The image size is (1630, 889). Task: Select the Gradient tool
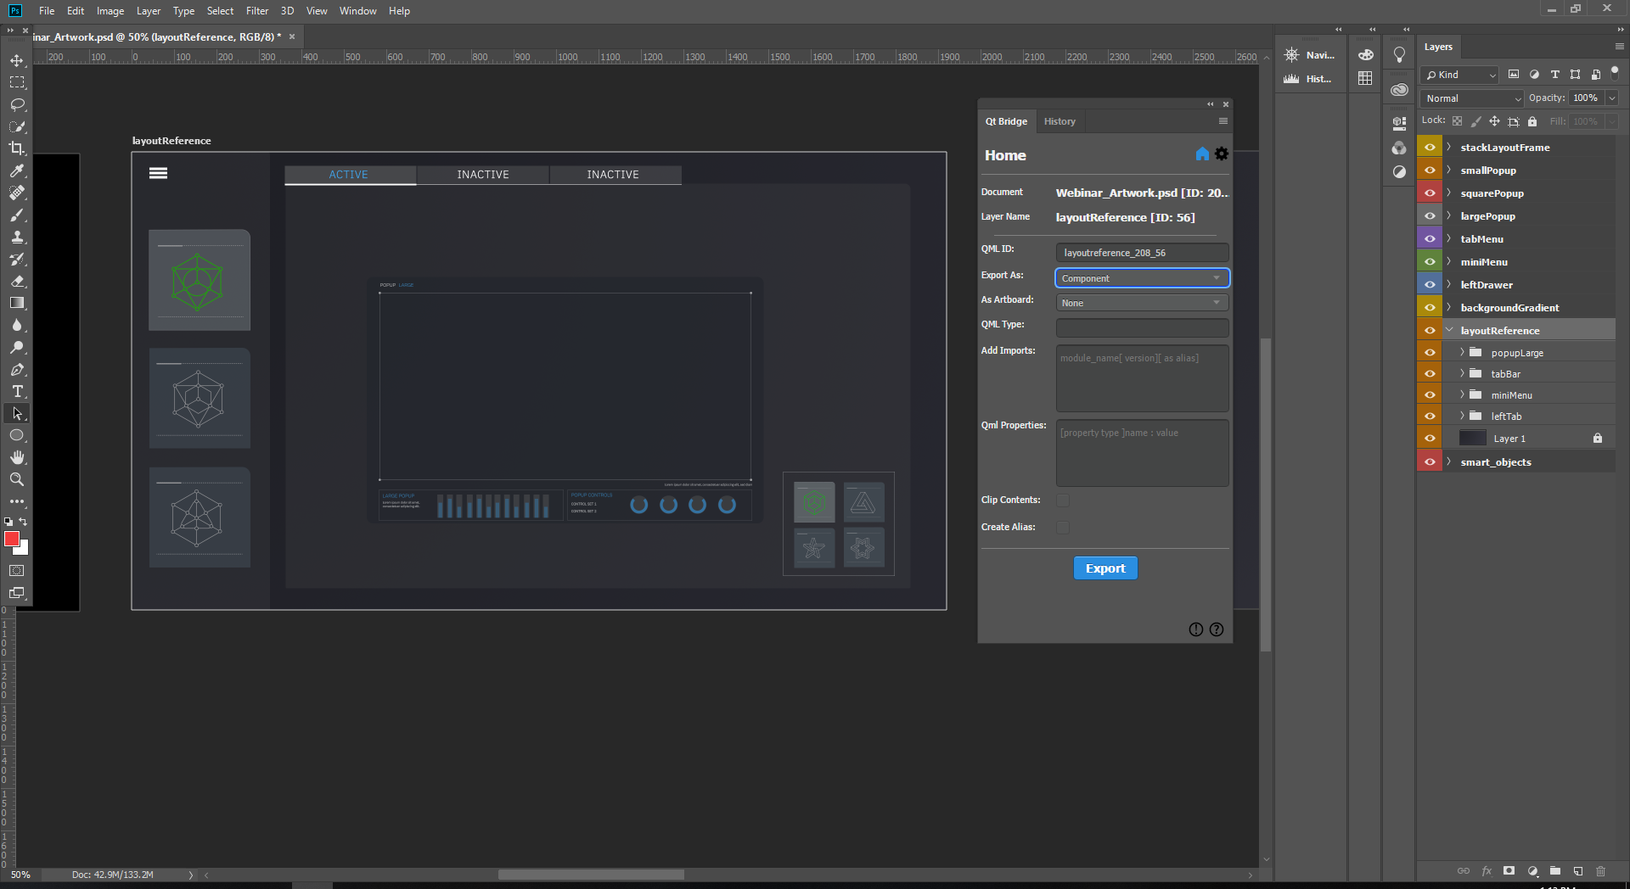(x=17, y=303)
